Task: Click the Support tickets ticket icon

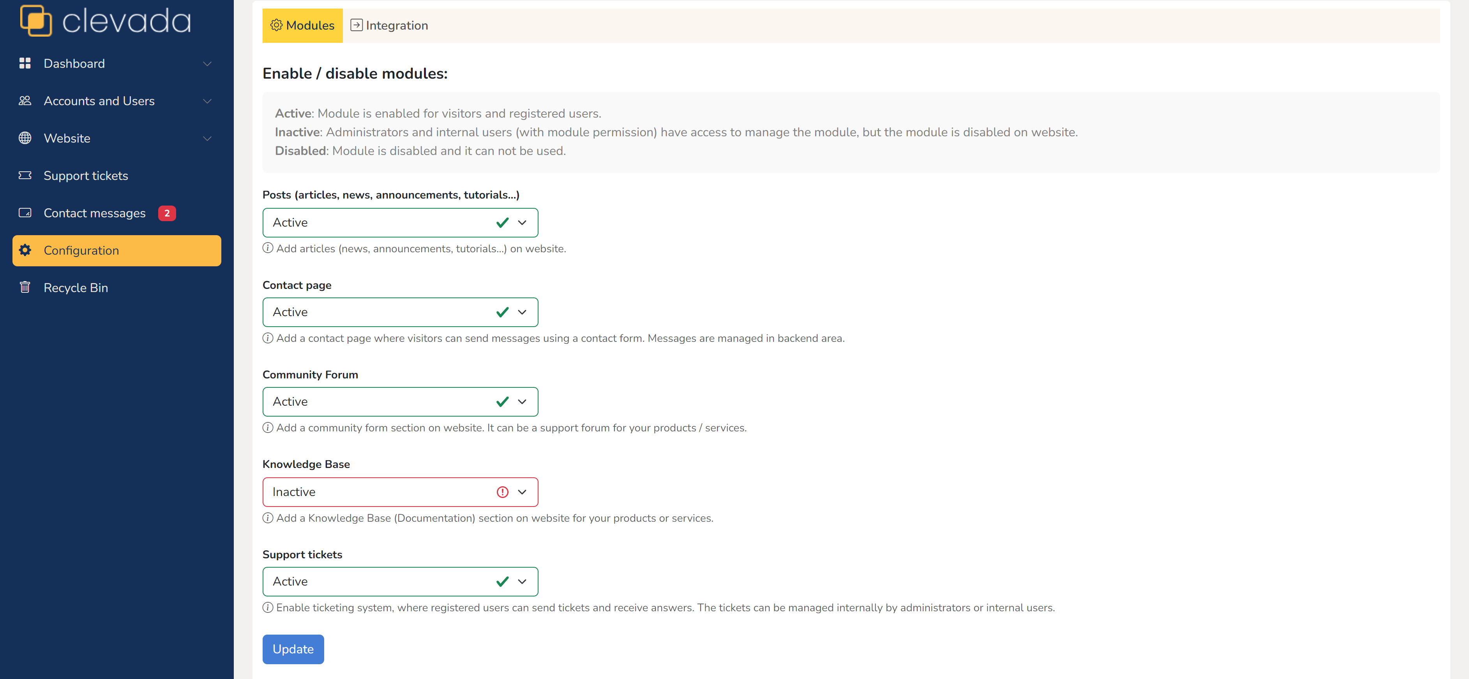Action: [x=25, y=176]
